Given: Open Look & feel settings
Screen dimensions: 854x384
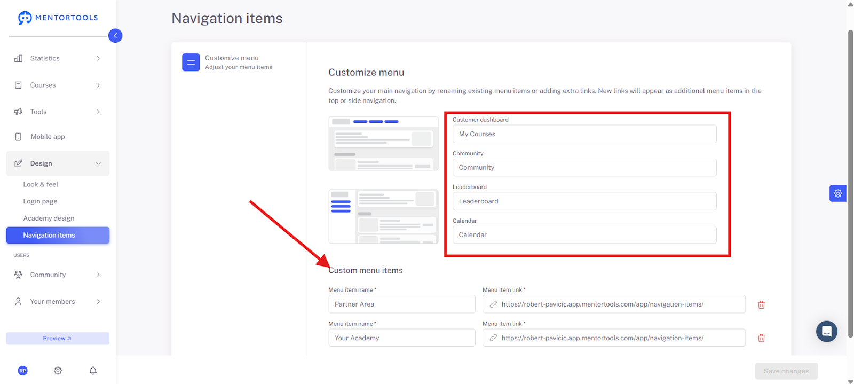Looking at the screenshot, I should point(41,184).
